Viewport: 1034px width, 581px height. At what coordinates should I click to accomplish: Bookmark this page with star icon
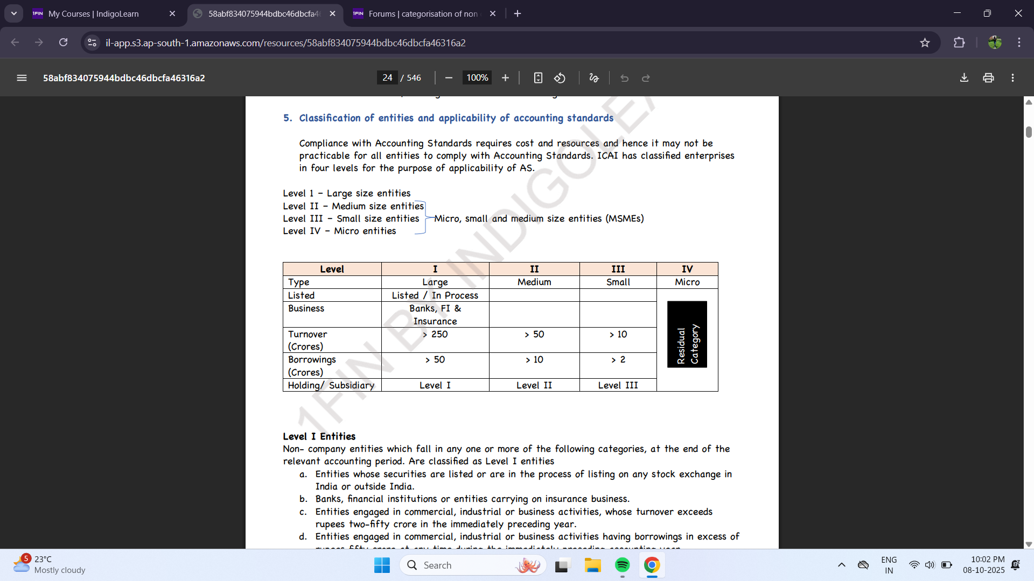pos(925,42)
